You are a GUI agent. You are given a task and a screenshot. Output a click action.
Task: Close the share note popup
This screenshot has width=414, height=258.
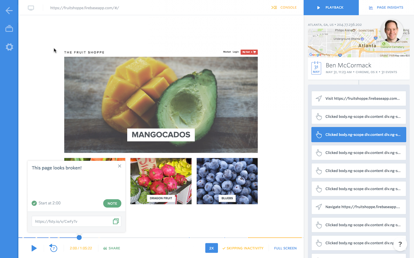pyautogui.click(x=120, y=166)
